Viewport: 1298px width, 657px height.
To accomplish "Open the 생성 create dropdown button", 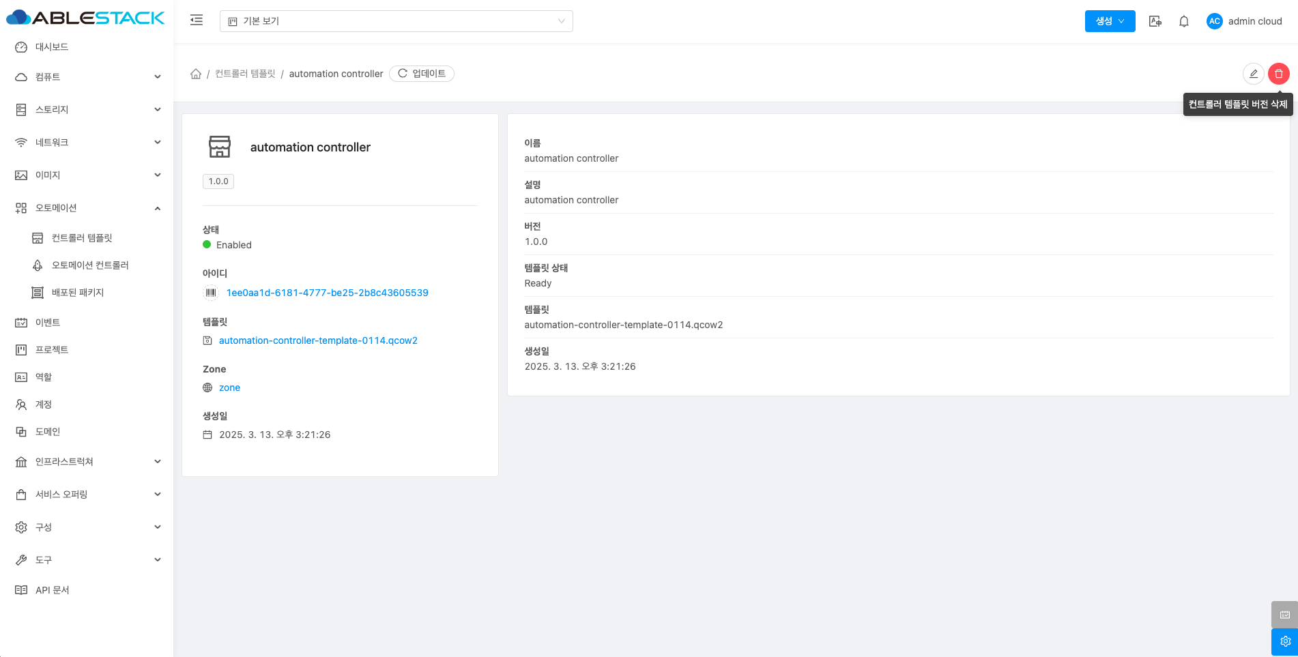I will [x=1110, y=21].
